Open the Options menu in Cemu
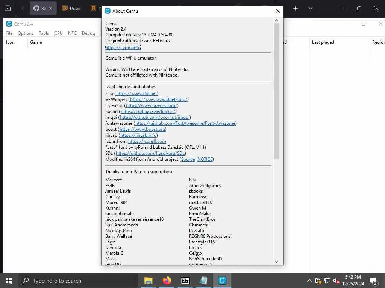385x288 pixels. point(26,33)
